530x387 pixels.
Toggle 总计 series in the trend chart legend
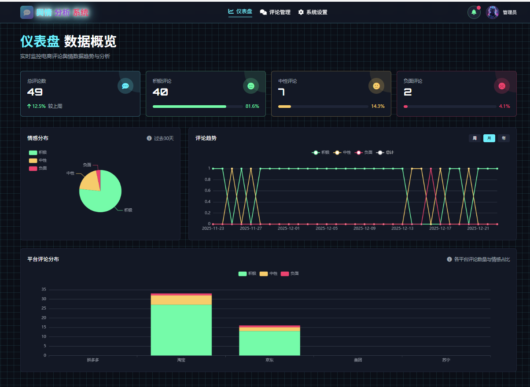385,152
